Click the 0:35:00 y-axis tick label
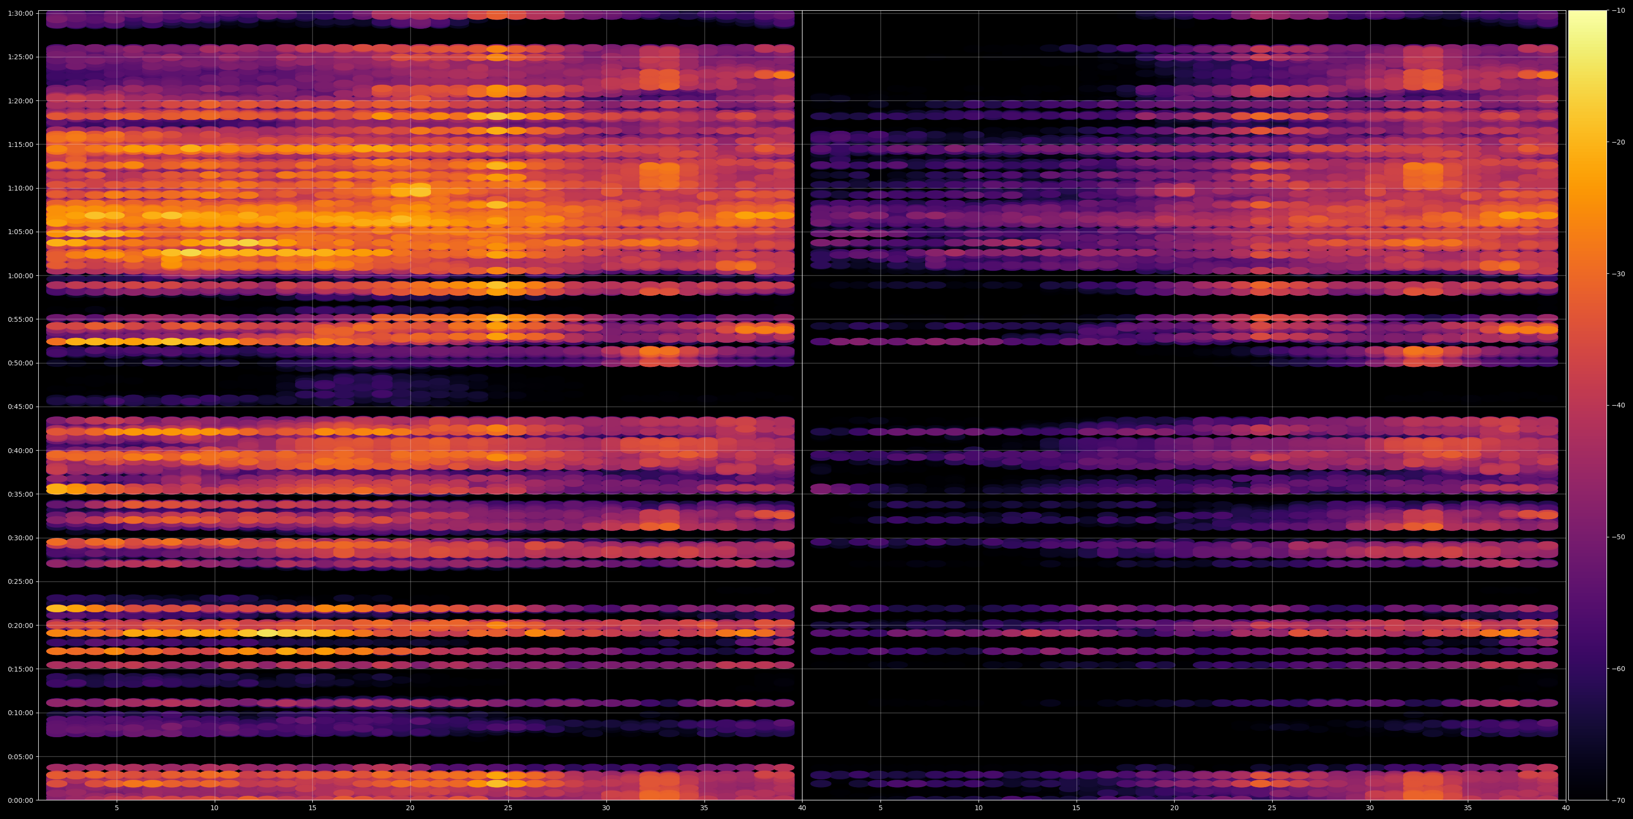This screenshot has height=819, width=1633. coord(20,494)
